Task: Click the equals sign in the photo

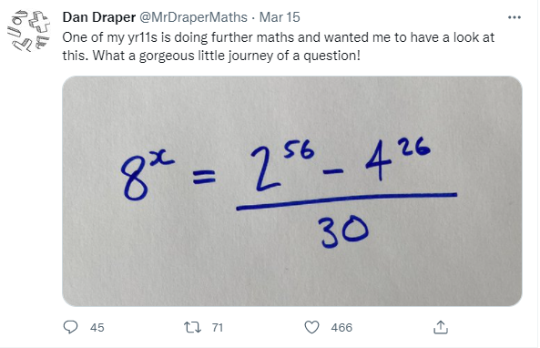Action: pos(204,178)
